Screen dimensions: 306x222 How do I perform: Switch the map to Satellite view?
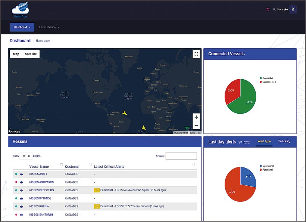click(31, 54)
